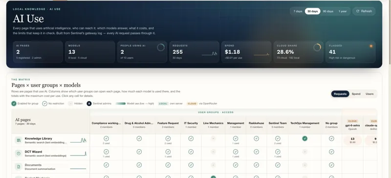Switch matrix view to Users
Image resolution: width=391 pixels, height=178 pixels.
[369, 94]
